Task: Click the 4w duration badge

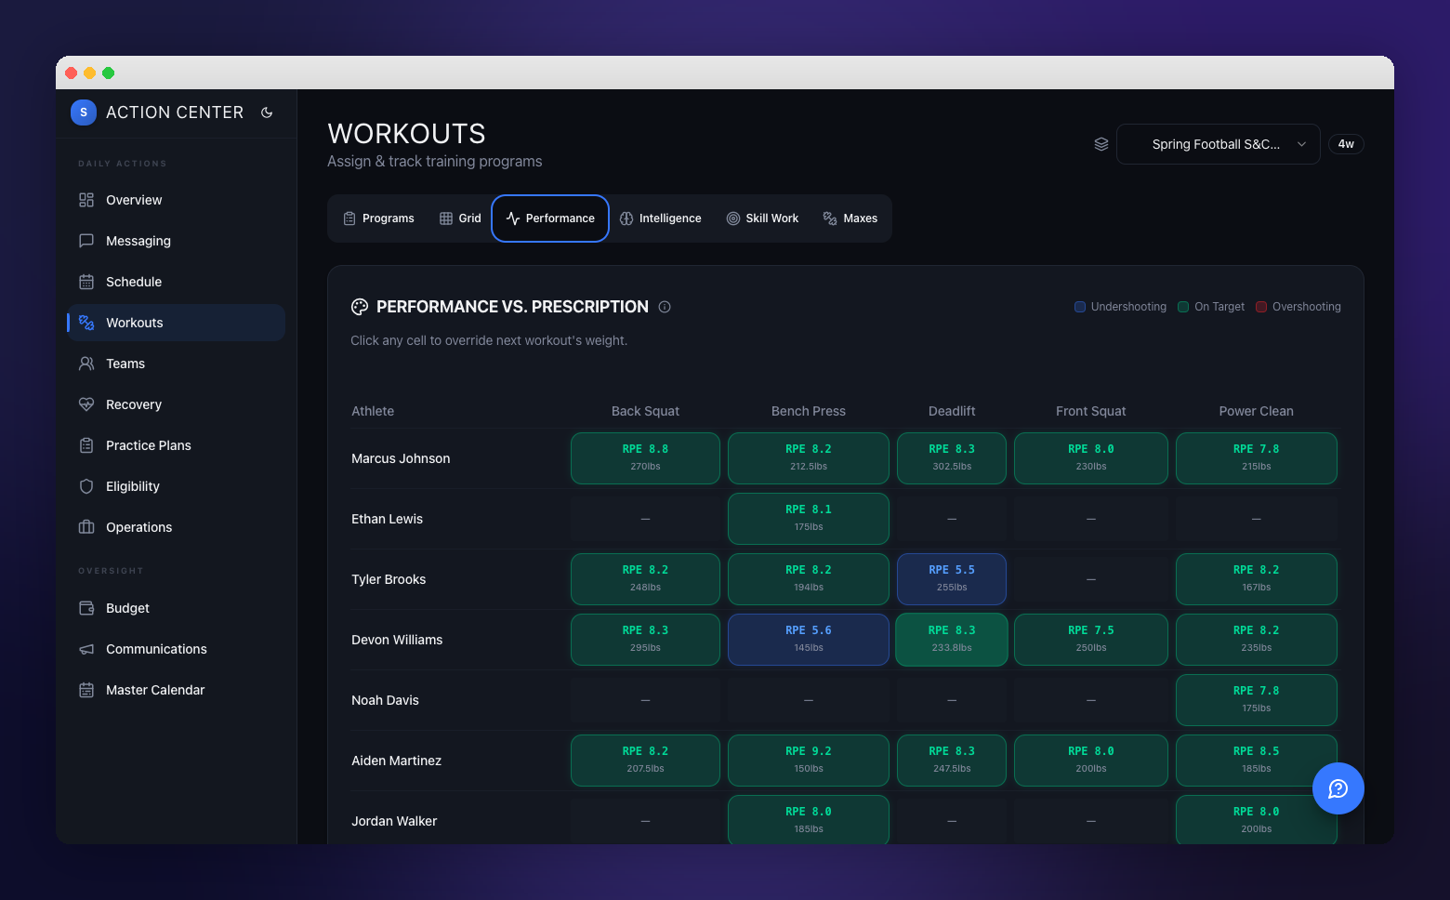Action: 1346,144
